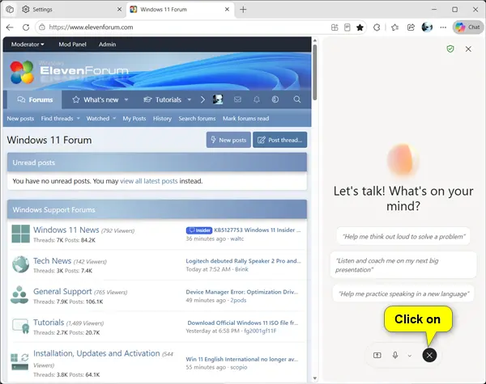This screenshot has height=384, width=486.
Task: Toggle the forum dark/light style icon
Action: click(275, 99)
